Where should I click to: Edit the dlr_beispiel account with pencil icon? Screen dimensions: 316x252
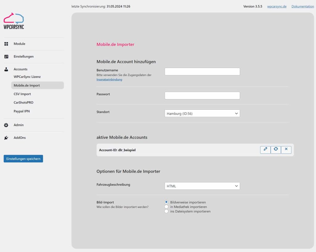point(265,150)
